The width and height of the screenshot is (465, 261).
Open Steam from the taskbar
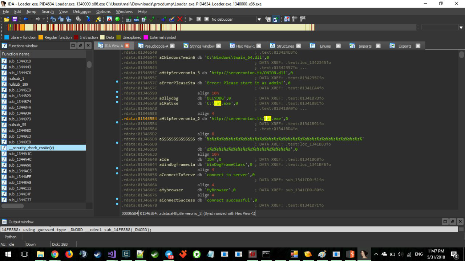(97, 254)
